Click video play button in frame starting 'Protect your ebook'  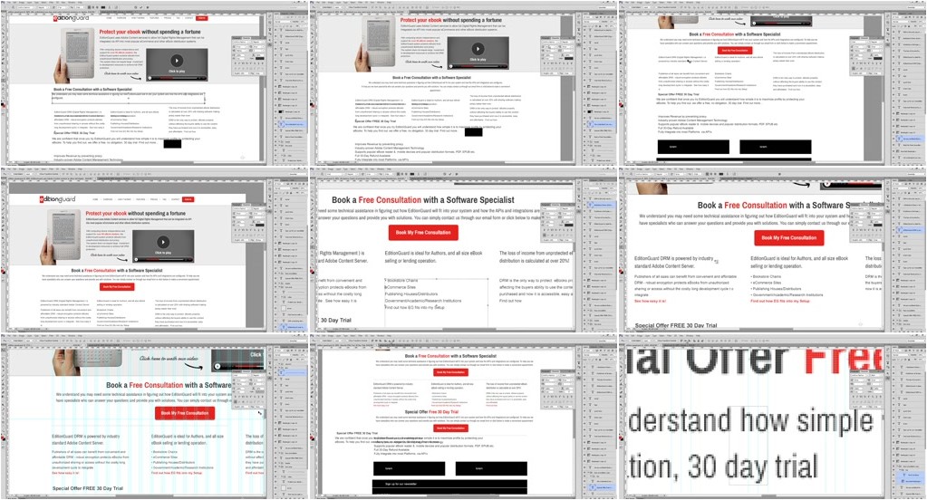(x=478, y=49)
